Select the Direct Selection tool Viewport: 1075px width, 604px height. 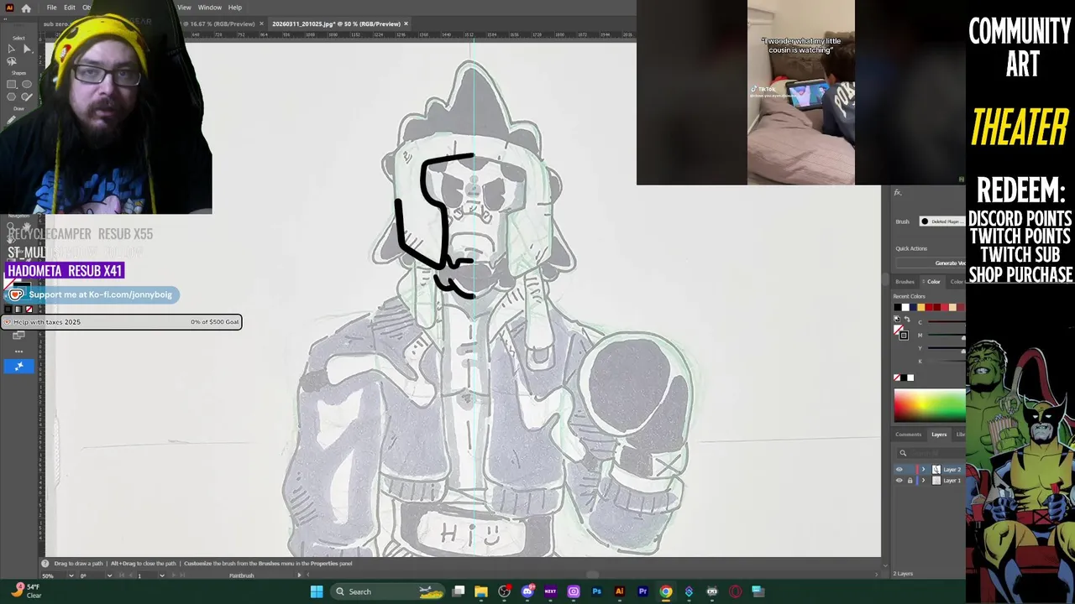(27, 49)
